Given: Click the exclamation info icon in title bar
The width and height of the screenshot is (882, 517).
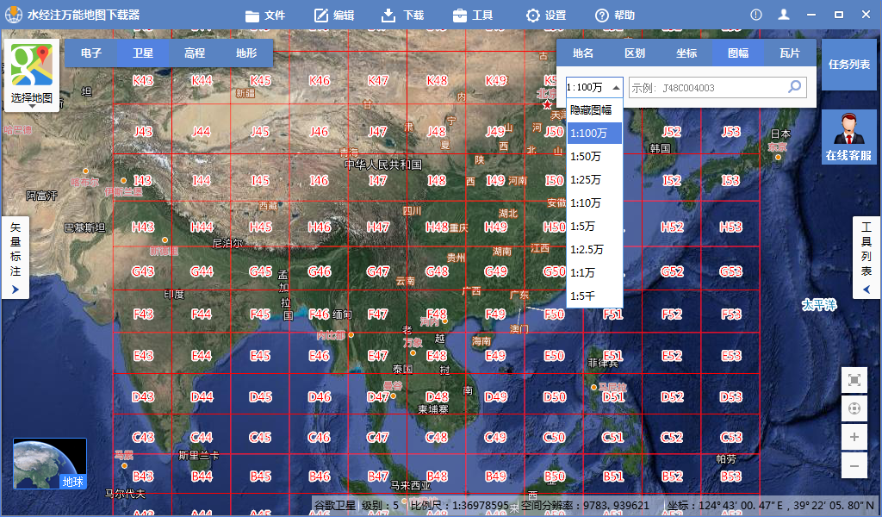Looking at the screenshot, I should tap(756, 16).
